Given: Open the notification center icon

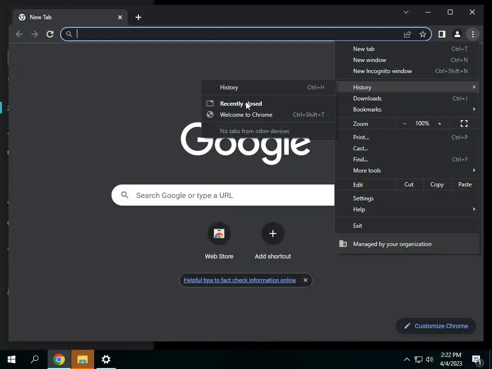Looking at the screenshot, I should click(477, 360).
